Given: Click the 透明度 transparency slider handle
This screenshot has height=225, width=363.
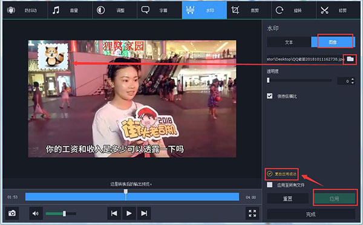Looking at the screenshot, I should [268, 80].
